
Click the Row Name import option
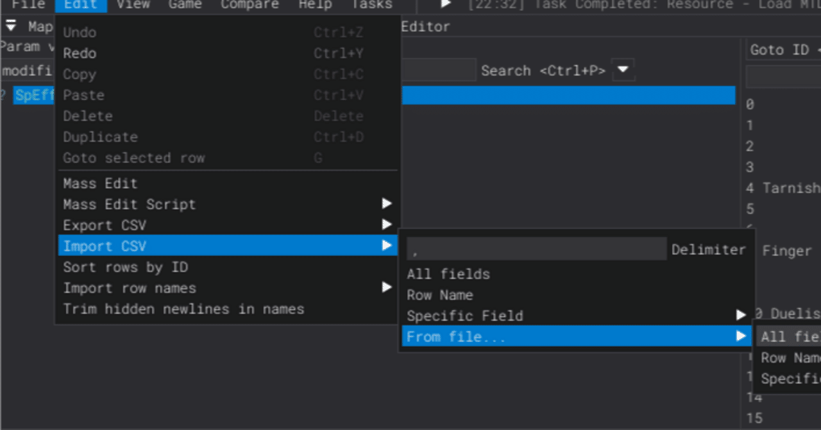pos(440,295)
